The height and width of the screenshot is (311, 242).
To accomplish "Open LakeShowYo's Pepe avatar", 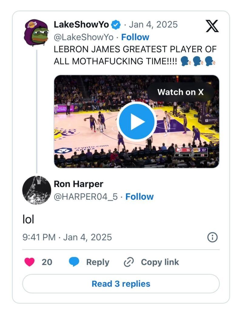I will coord(36,32).
